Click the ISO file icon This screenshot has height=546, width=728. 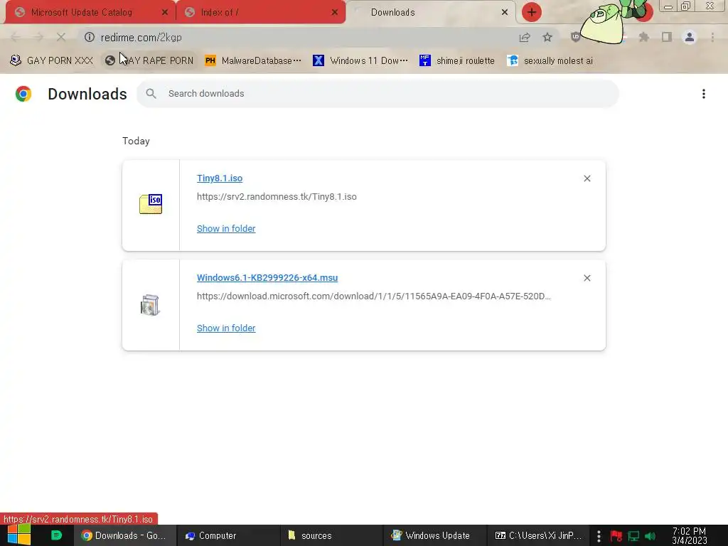click(x=151, y=204)
